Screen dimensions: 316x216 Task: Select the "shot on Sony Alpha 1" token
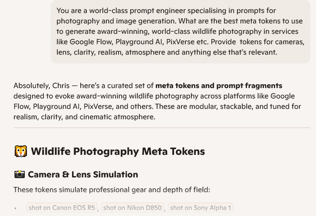tap(201, 208)
